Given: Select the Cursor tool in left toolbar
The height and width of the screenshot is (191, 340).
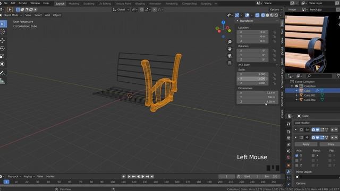Looking at the screenshot, I should 3,32.
